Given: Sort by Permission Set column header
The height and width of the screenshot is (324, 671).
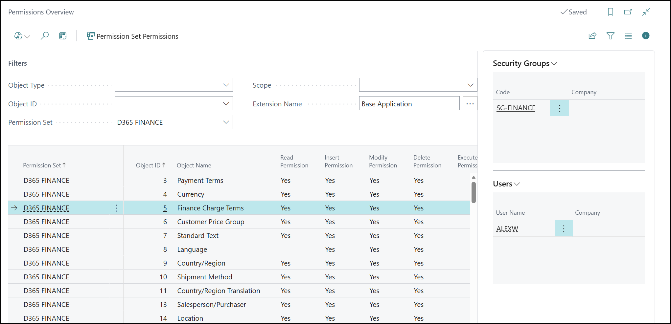Looking at the screenshot, I should point(44,165).
